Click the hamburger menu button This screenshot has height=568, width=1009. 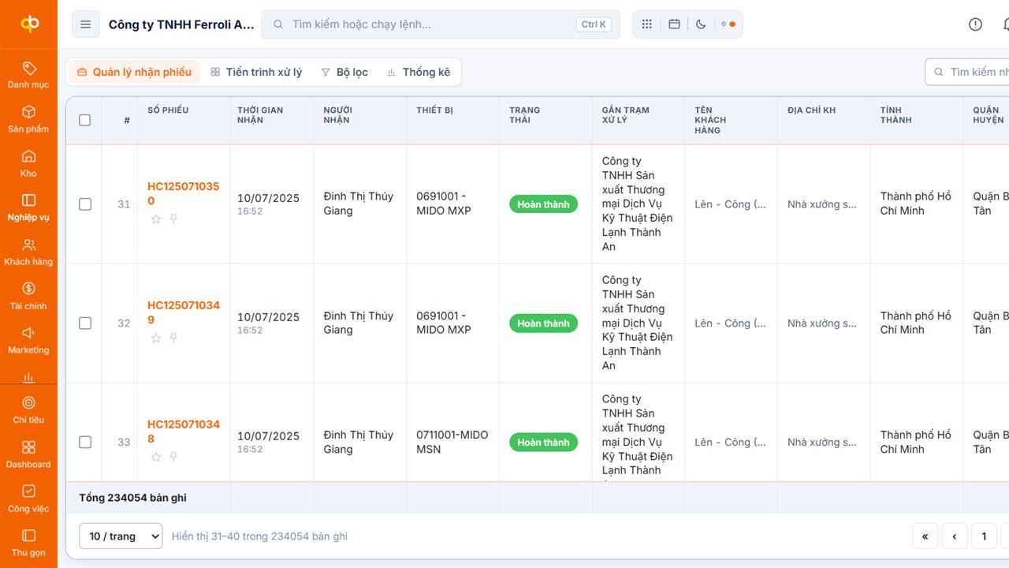(x=86, y=24)
